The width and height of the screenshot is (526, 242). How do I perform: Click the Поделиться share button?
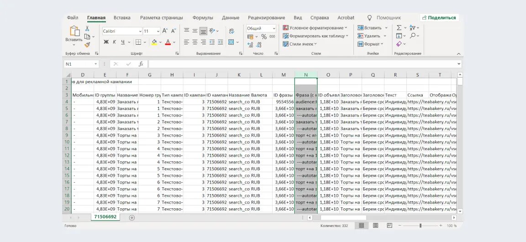click(x=439, y=18)
